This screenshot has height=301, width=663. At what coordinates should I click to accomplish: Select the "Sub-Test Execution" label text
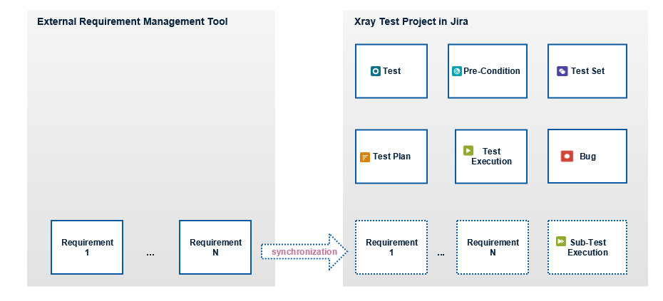[x=587, y=248]
